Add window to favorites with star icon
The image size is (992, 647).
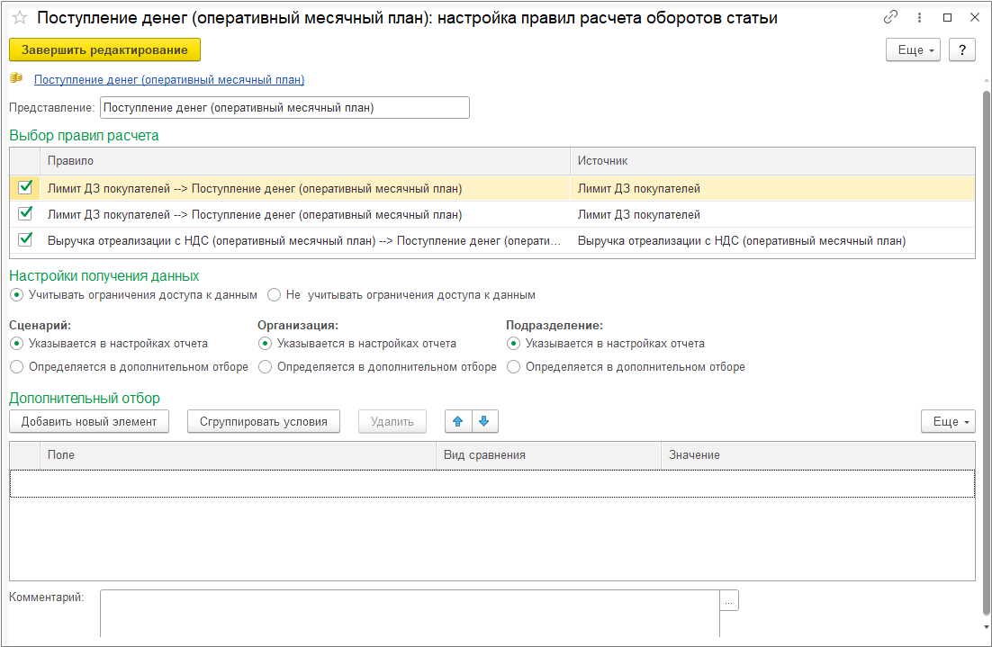(19, 18)
